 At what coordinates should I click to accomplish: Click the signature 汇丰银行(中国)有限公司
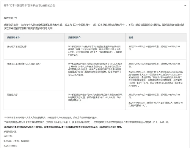pyautogui.click(x=16, y=141)
